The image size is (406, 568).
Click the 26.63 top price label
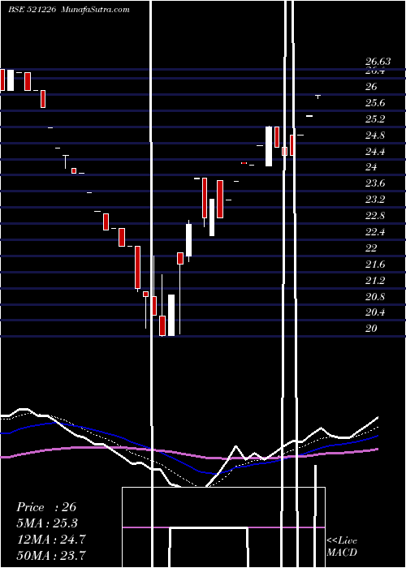[x=378, y=62]
